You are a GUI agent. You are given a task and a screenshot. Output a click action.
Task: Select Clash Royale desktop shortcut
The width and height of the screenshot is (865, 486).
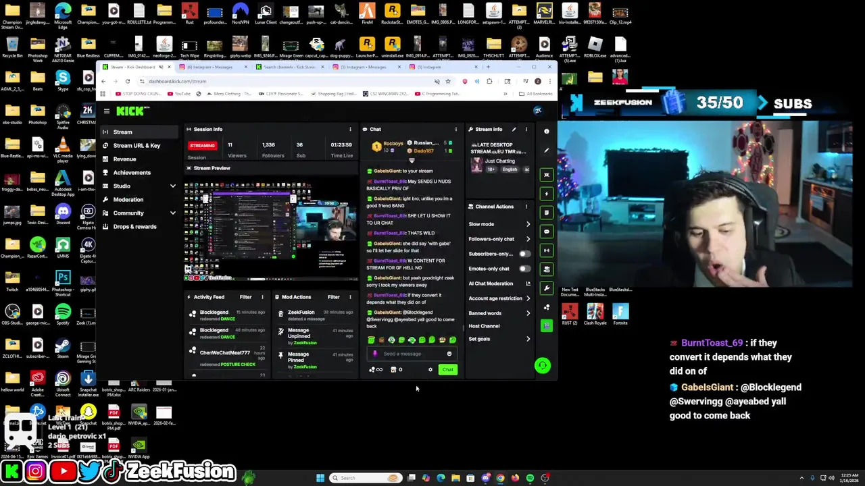[595, 314]
